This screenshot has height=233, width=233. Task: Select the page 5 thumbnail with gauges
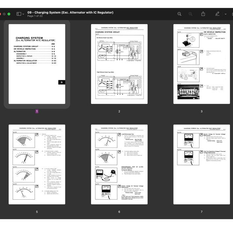coord(37,164)
